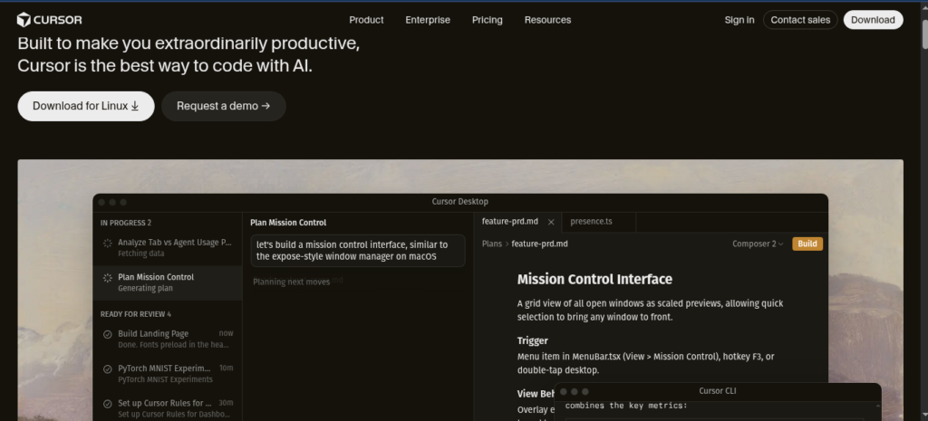Click the Plan Mission Control chat title
The width and height of the screenshot is (928, 421).
(x=288, y=223)
